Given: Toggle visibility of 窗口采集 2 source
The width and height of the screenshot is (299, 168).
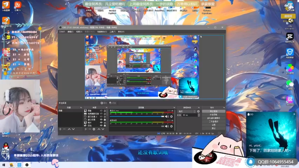Looking at the screenshot, I should (101, 116).
